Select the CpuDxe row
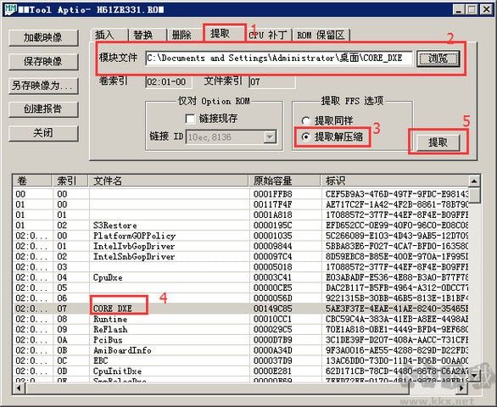 (x=241, y=277)
